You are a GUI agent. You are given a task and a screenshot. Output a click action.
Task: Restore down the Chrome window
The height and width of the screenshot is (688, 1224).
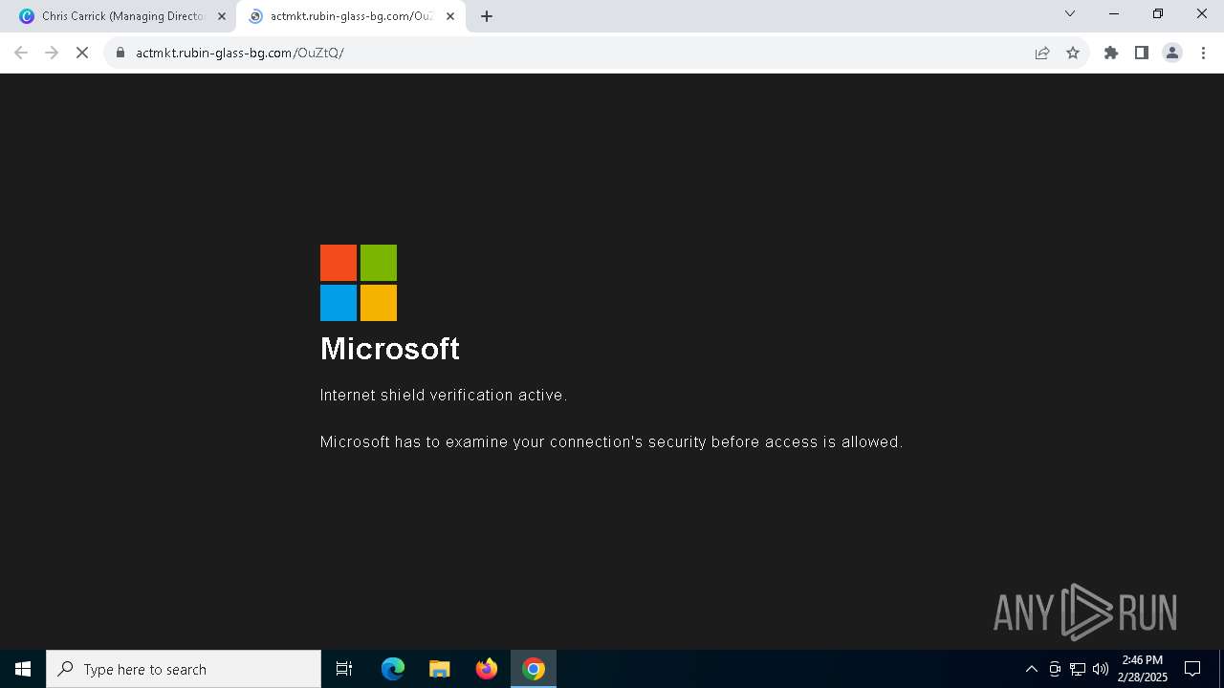(1158, 13)
